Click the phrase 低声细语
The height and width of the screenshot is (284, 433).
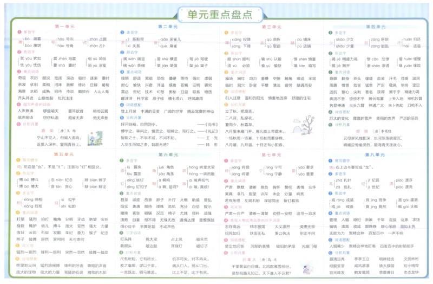[x=25, y=118]
